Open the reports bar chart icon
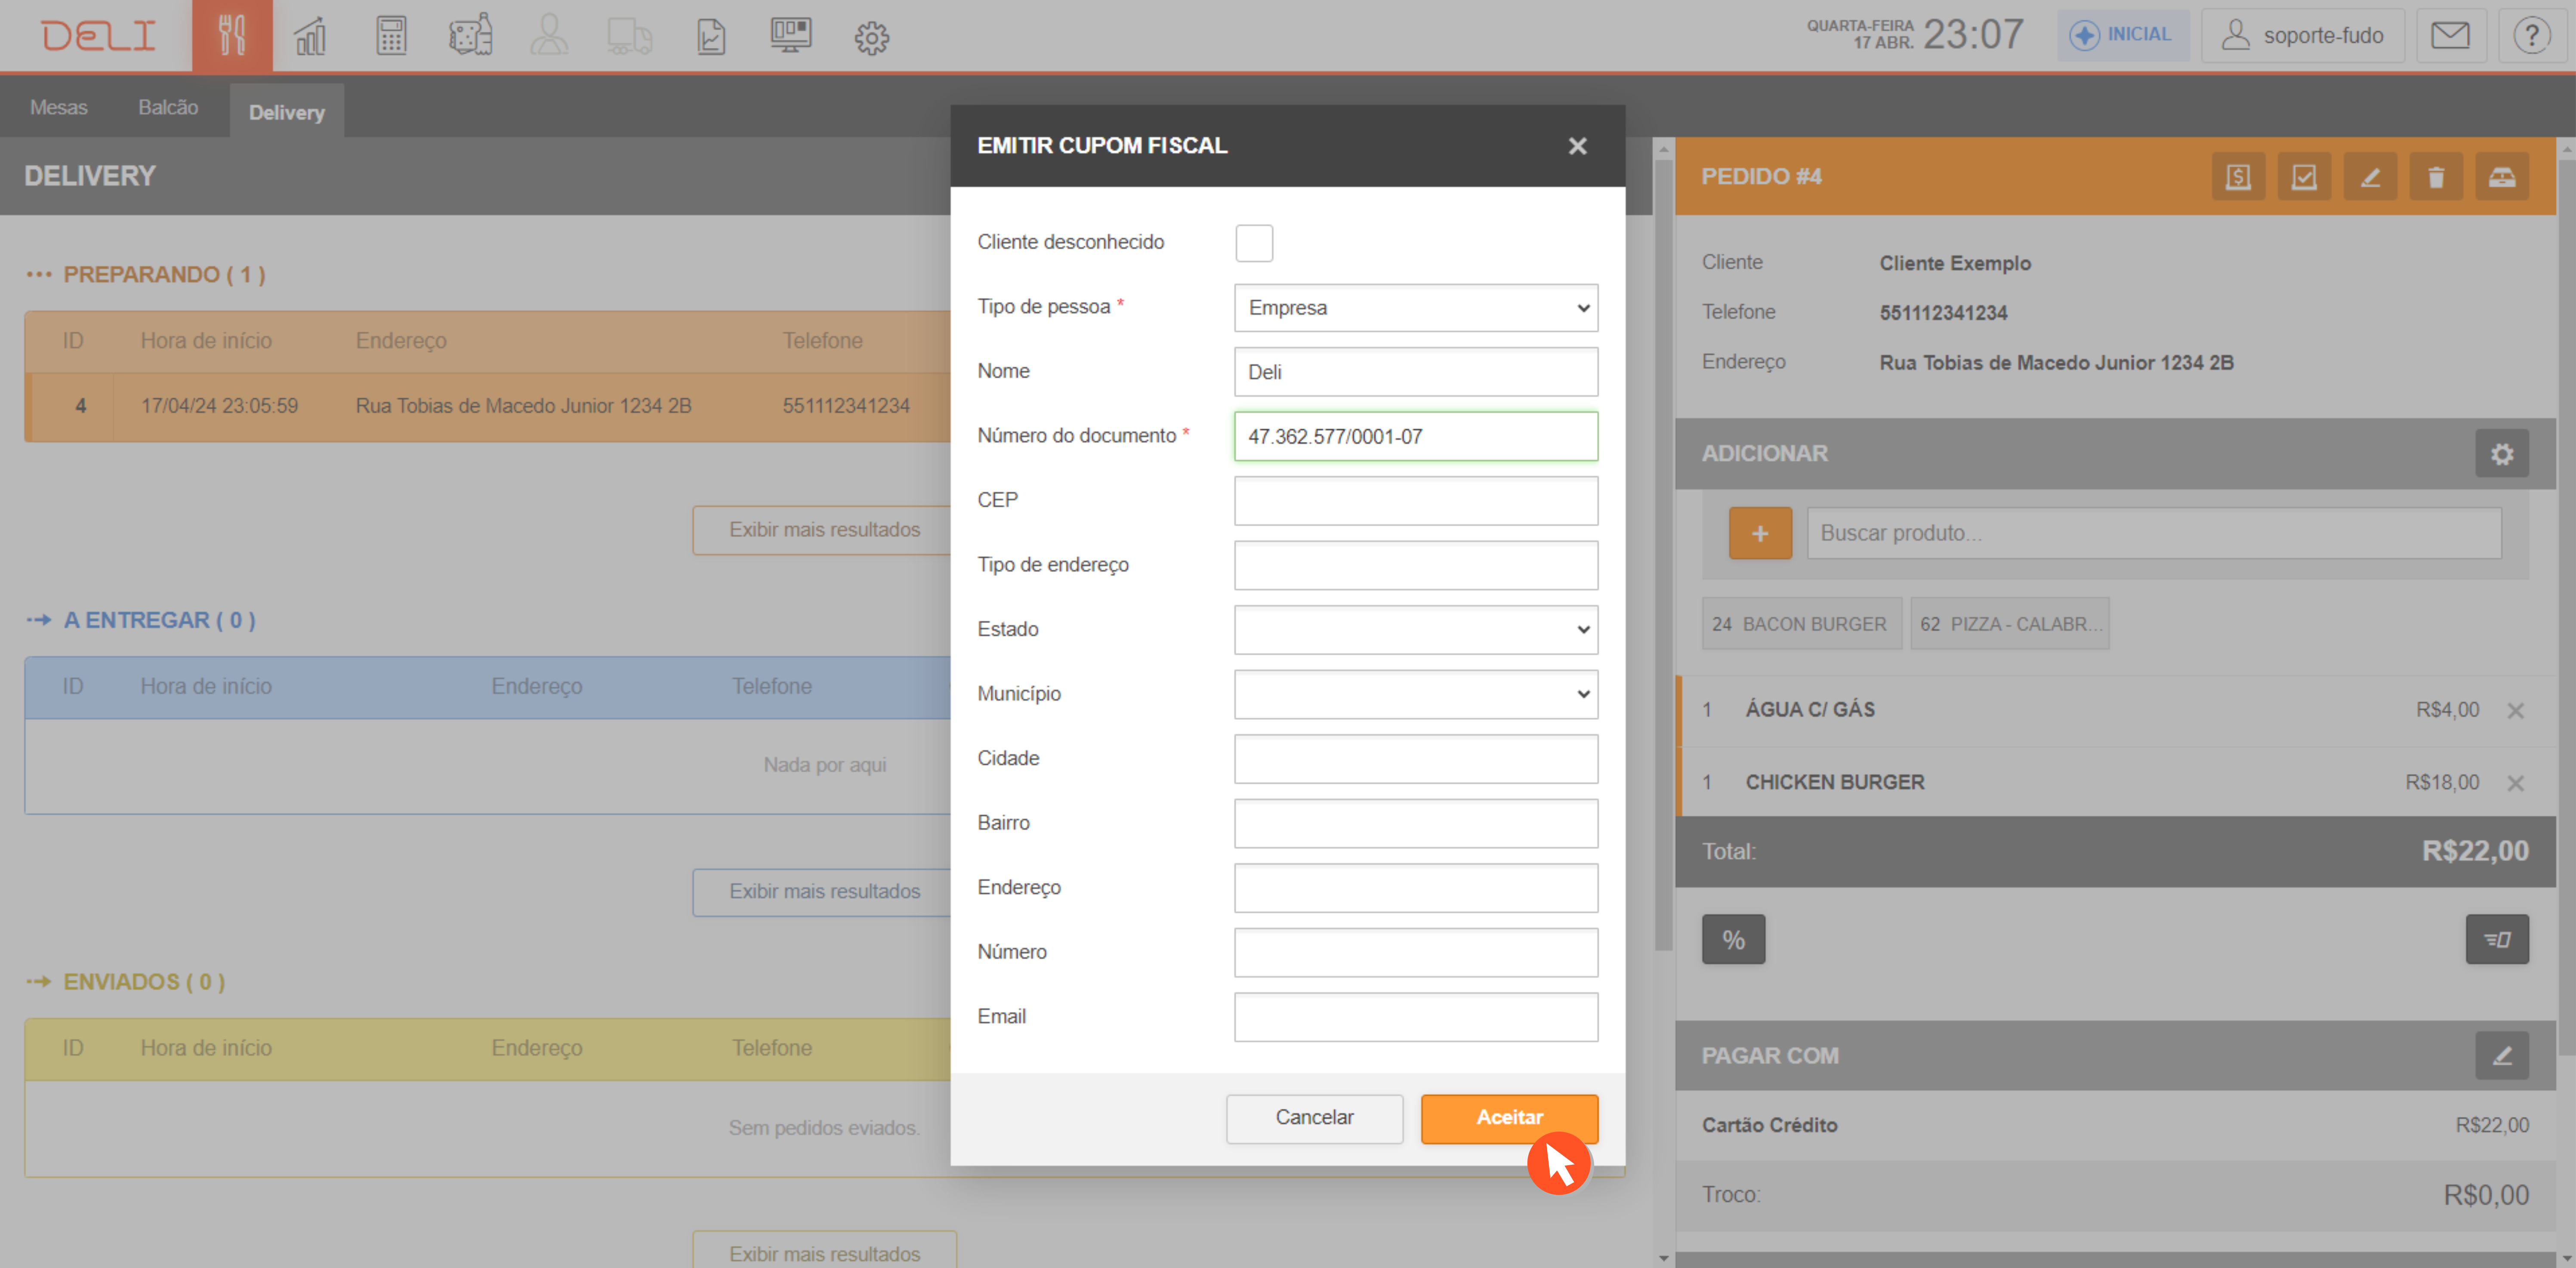The width and height of the screenshot is (2576, 1268). coord(311,36)
